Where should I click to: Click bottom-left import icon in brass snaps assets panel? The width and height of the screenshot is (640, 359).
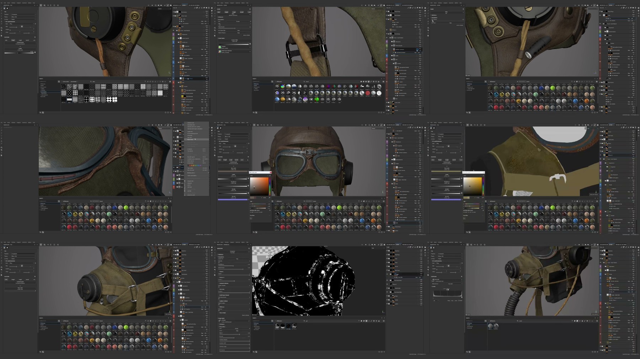41,113
